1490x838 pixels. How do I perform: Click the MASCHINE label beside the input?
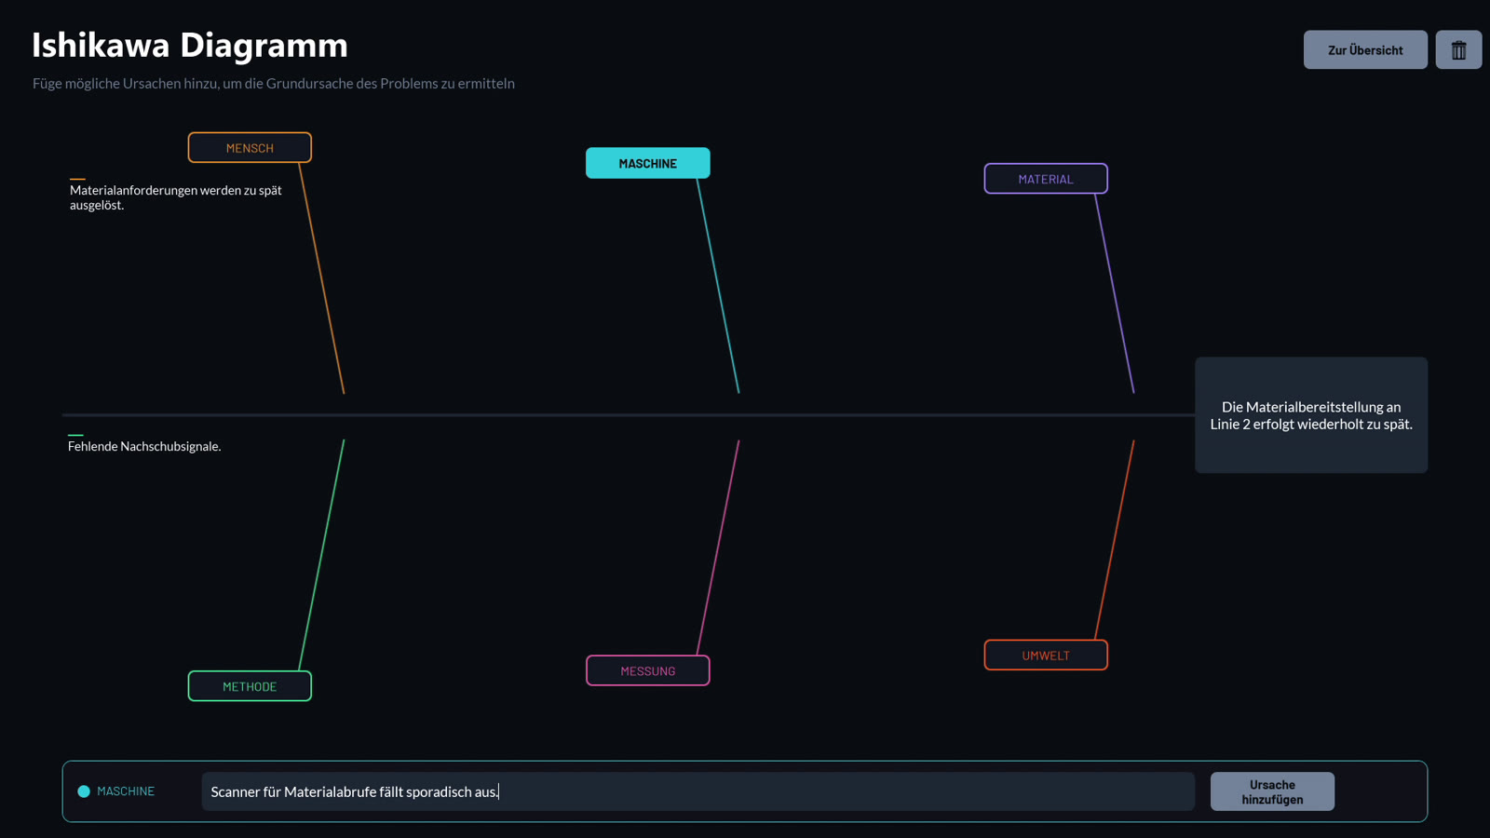pos(126,791)
